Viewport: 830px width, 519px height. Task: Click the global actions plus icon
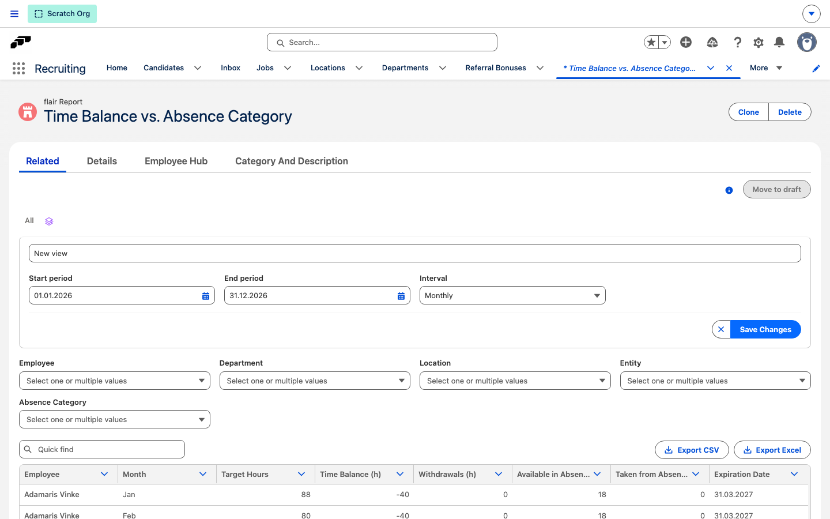686,42
